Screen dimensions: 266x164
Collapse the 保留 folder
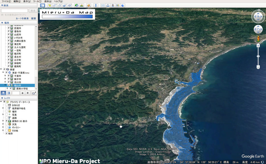pyautogui.click(x=1, y=69)
